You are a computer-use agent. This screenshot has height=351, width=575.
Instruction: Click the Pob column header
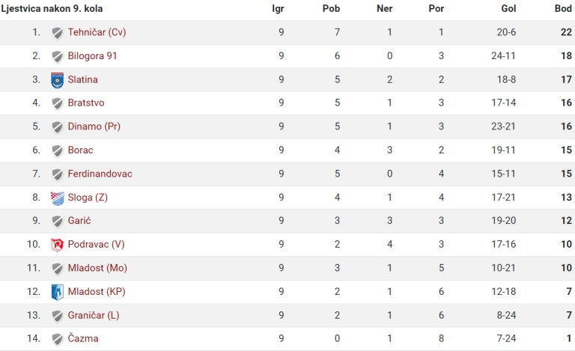[x=331, y=8]
